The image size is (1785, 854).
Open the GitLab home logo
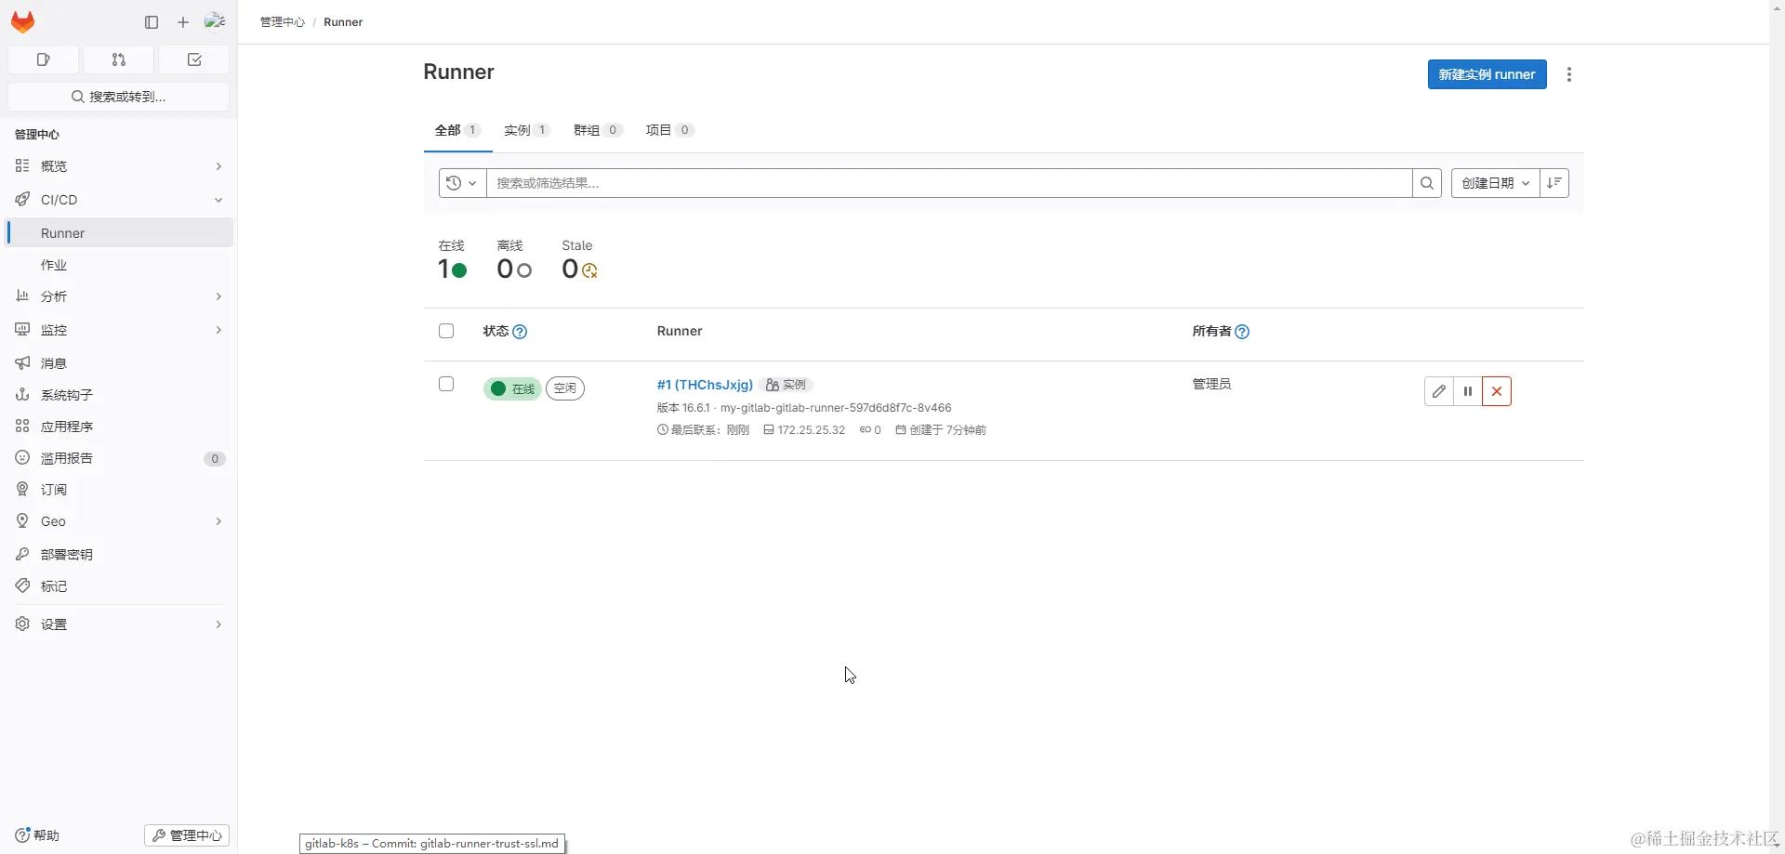[x=23, y=22]
